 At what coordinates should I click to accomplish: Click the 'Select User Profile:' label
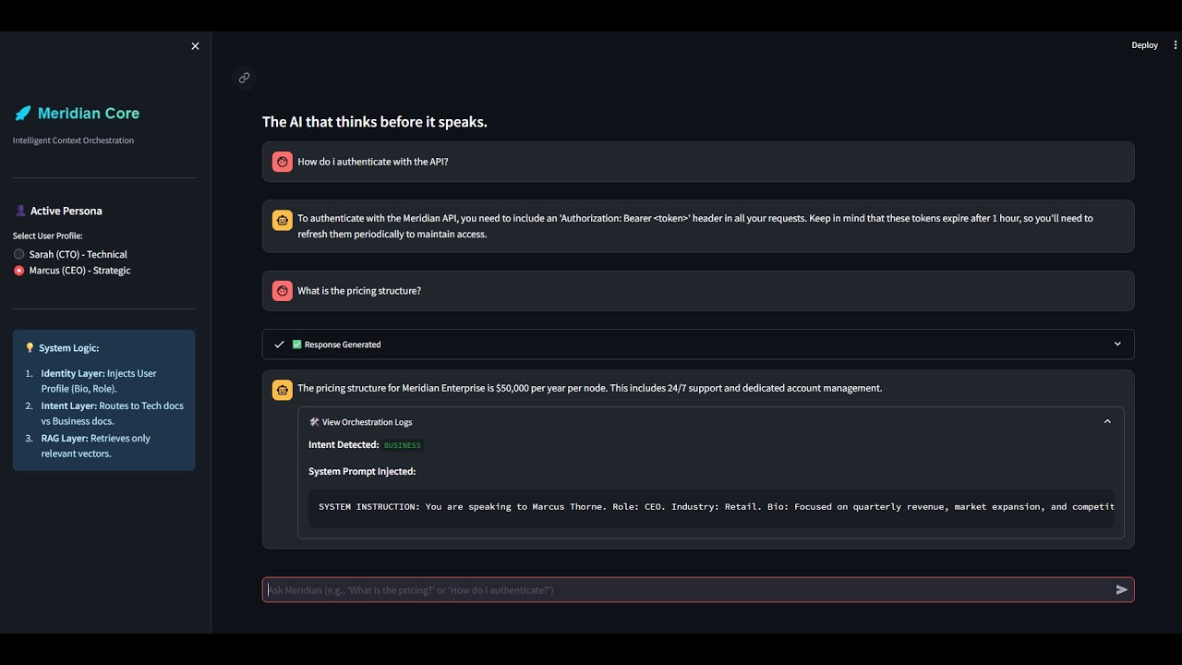coord(47,236)
